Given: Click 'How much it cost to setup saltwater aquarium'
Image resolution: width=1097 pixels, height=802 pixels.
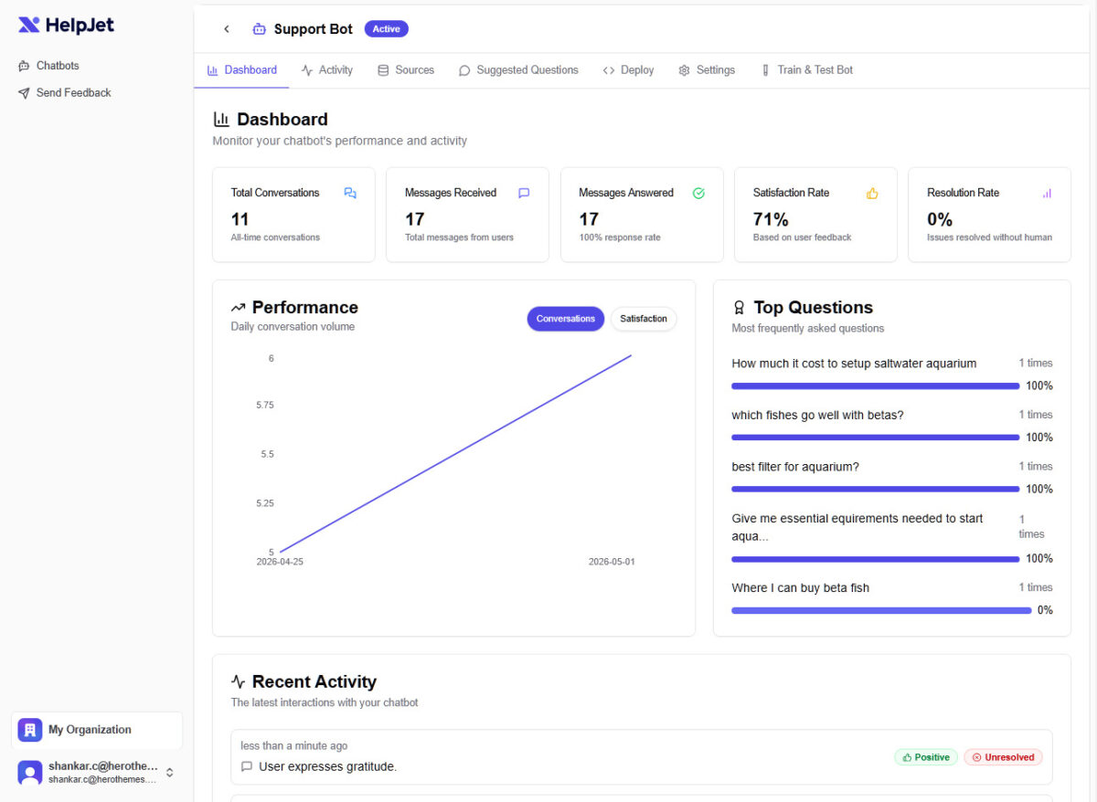Looking at the screenshot, I should click(x=854, y=364).
